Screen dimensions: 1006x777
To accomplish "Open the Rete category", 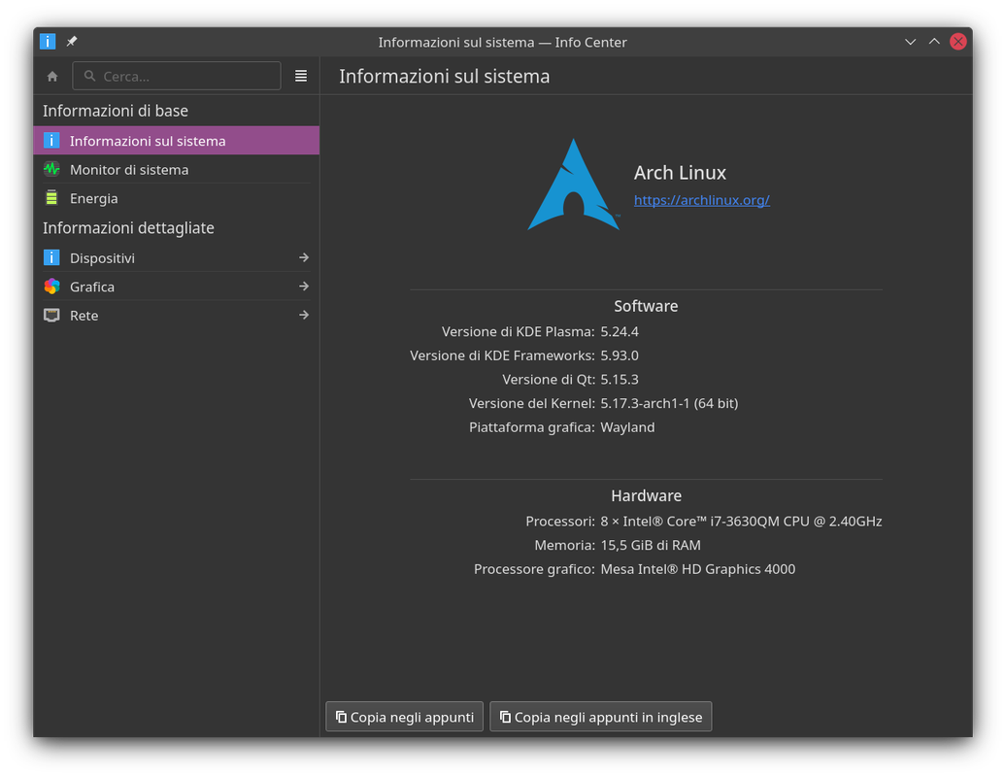I will coord(177,316).
